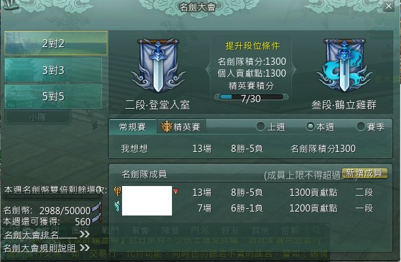Open the red dropdown triangle beside first member name
Screen dimensions: 401x262
coord(175,191)
